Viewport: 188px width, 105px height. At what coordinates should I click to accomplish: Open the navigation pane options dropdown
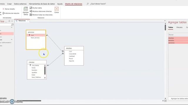pyautogui.click(x=9, y=21)
